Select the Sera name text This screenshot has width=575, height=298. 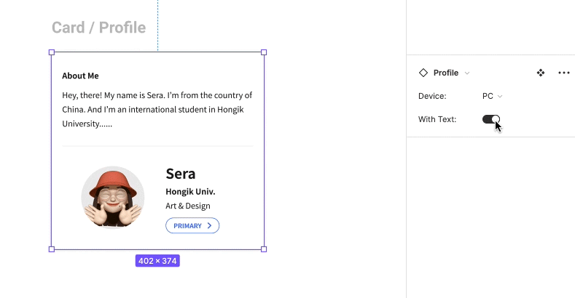coord(181,174)
